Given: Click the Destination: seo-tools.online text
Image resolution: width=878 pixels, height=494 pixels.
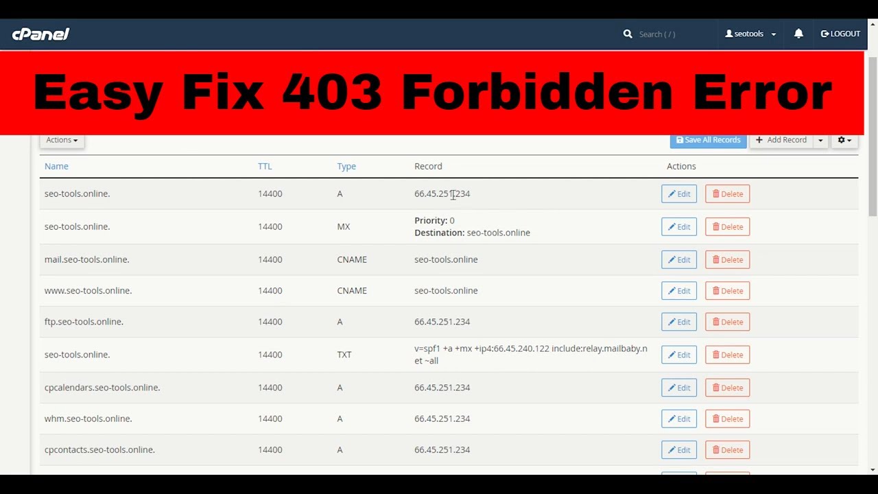Looking at the screenshot, I should pos(472,233).
